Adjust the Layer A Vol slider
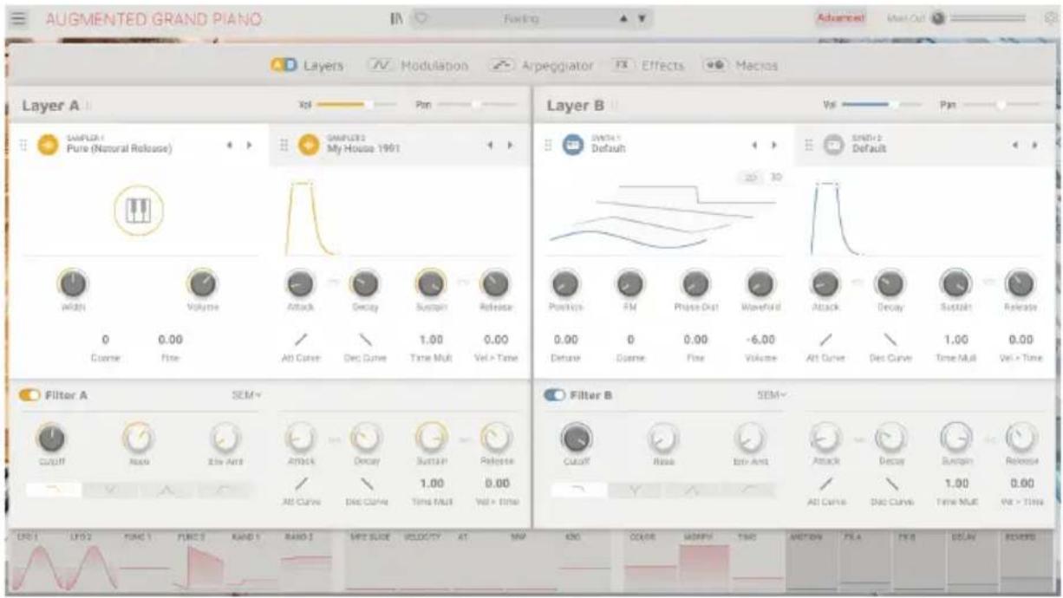Viewport: 1063px width, 598px height. pyautogui.click(x=356, y=104)
